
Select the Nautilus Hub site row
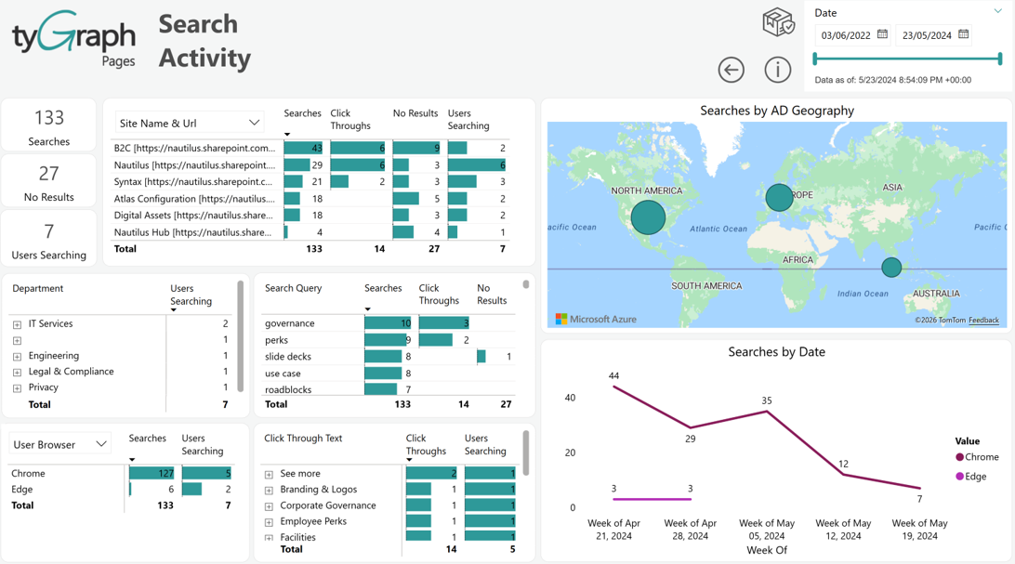310,232
